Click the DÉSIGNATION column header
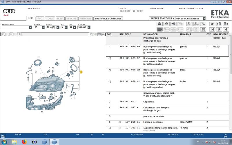The width and height of the screenshot is (232, 145). tap(150, 34)
